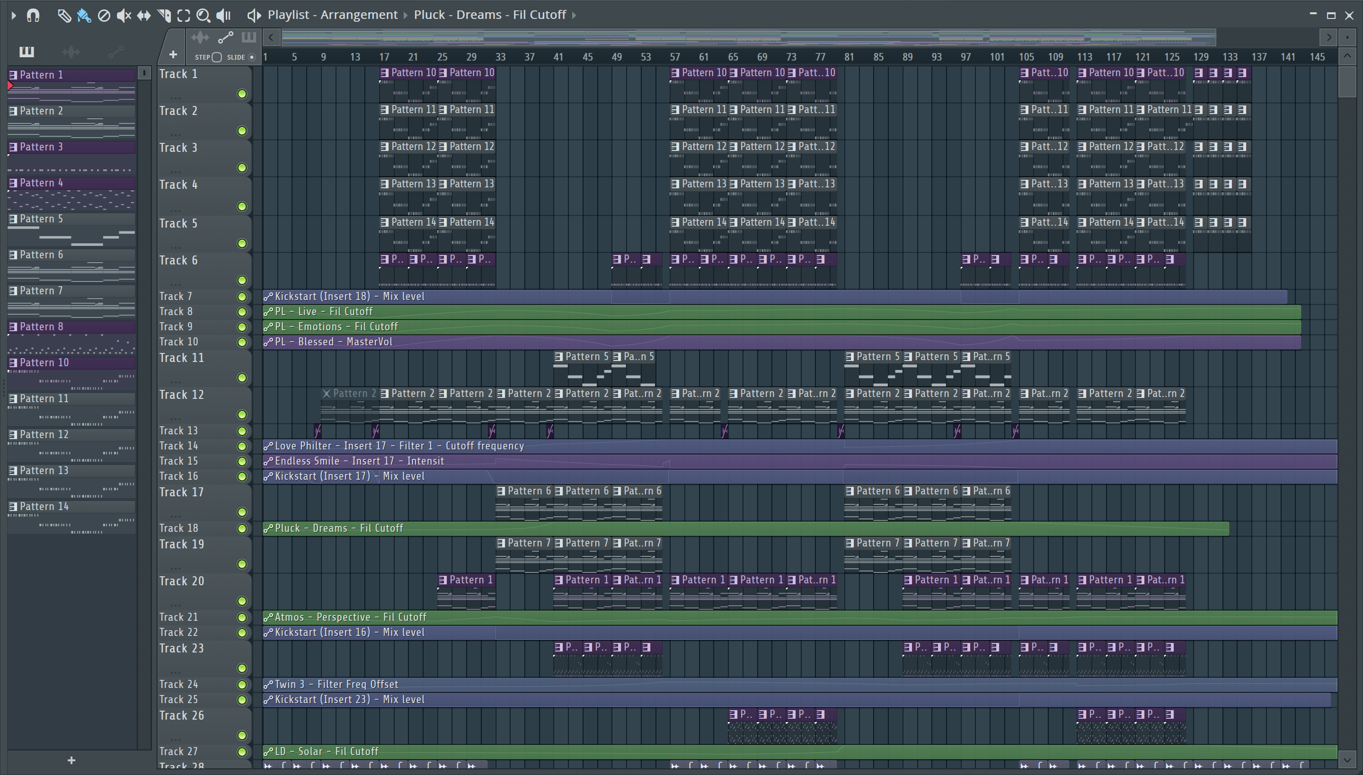The height and width of the screenshot is (775, 1363).
Task: Select the Atmos - Perspective - Fil Cutoff clip
Action: click(x=800, y=617)
